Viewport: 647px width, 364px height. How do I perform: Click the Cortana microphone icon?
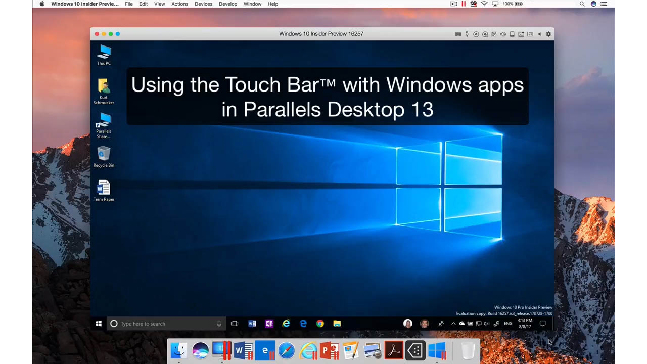[x=219, y=324]
